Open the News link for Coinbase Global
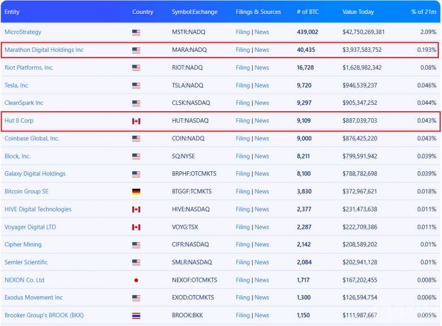Screen dimensions: 442x326 (x=262, y=138)
